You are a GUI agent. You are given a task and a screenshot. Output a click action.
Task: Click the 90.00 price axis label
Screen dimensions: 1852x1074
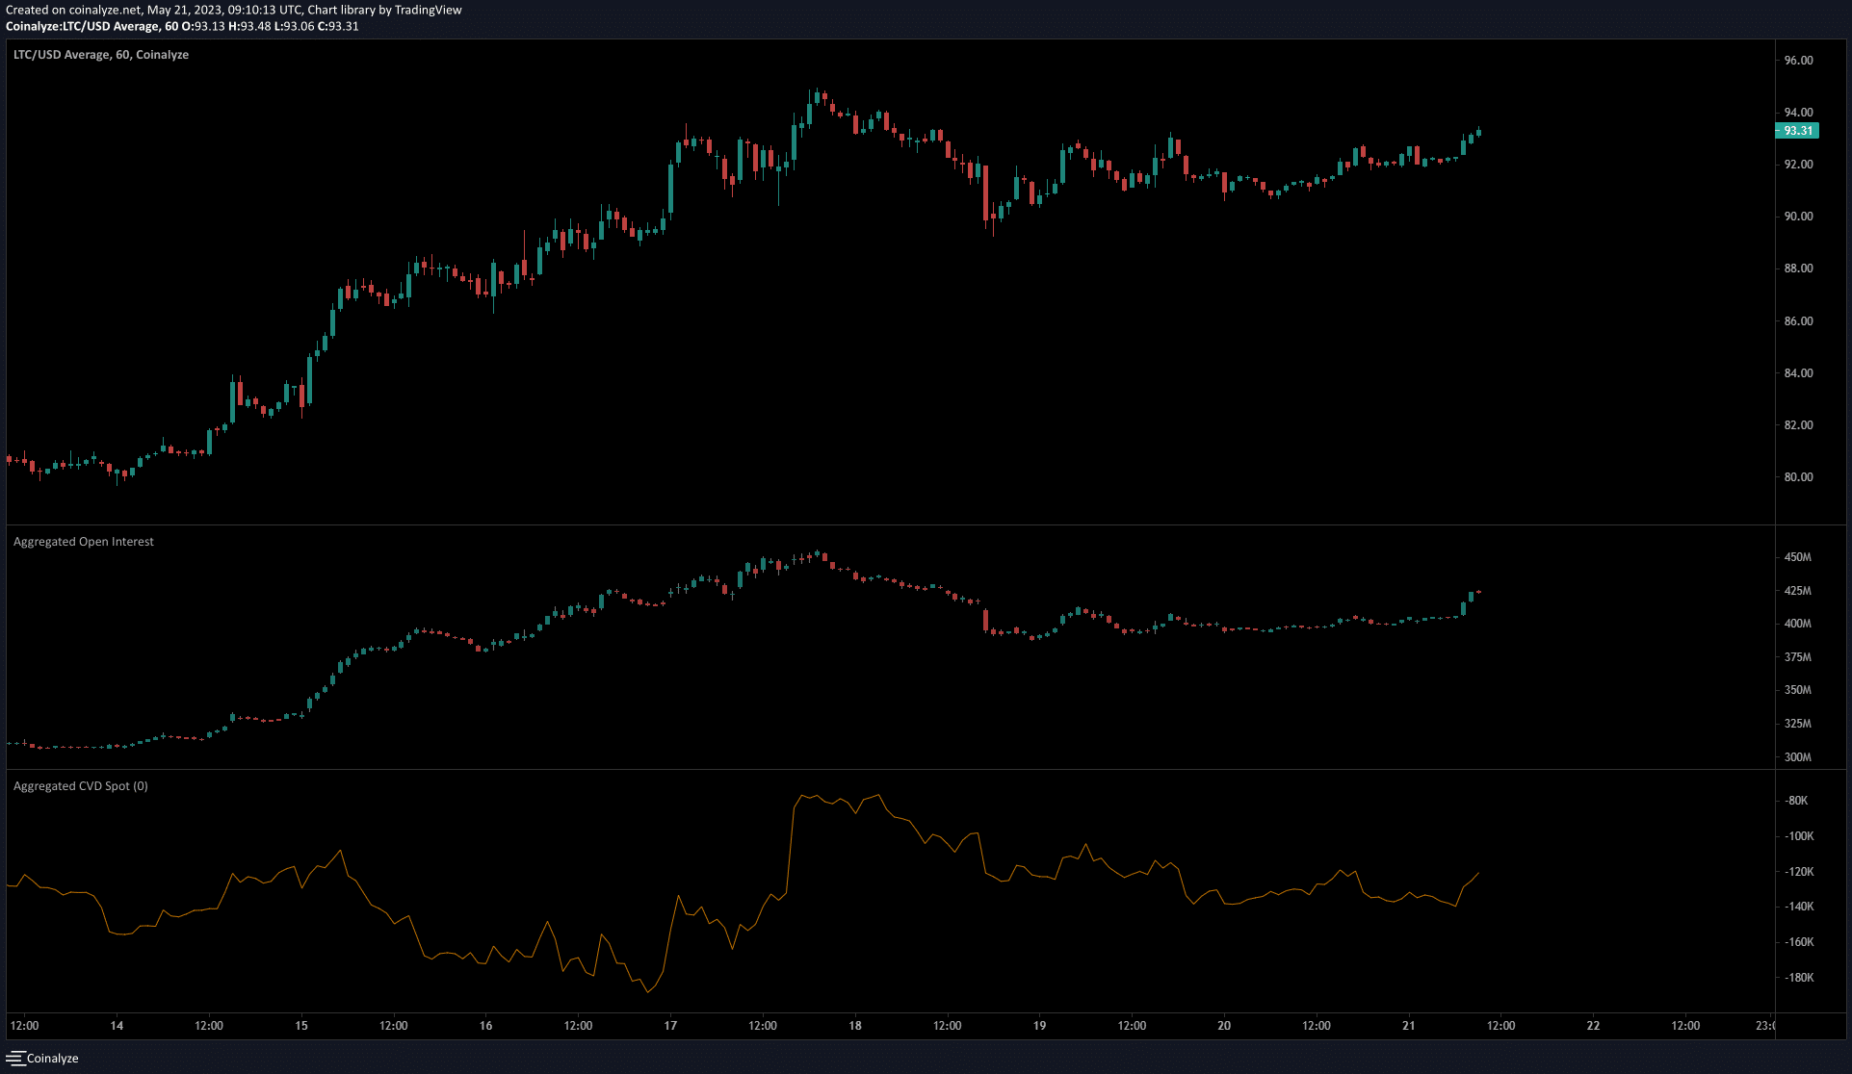(x=1798, y=217)
